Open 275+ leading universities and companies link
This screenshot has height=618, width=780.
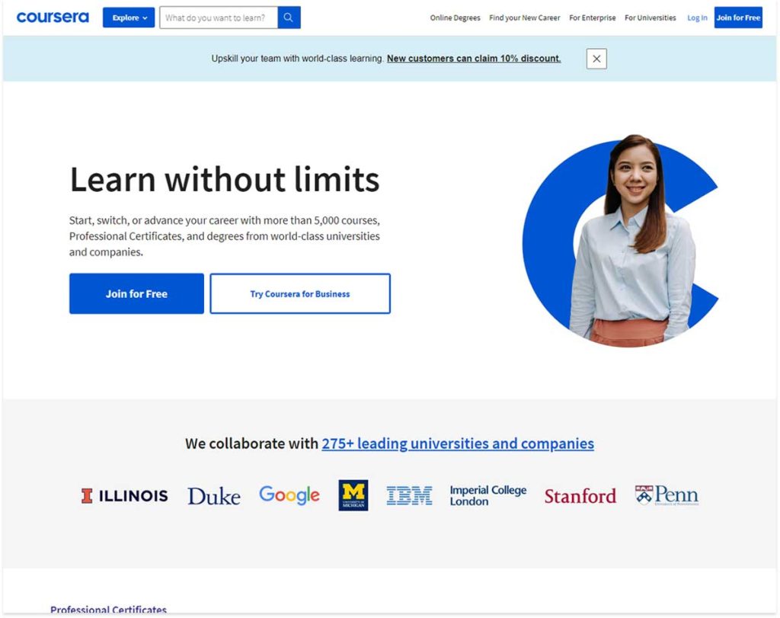tap(458, 443)
